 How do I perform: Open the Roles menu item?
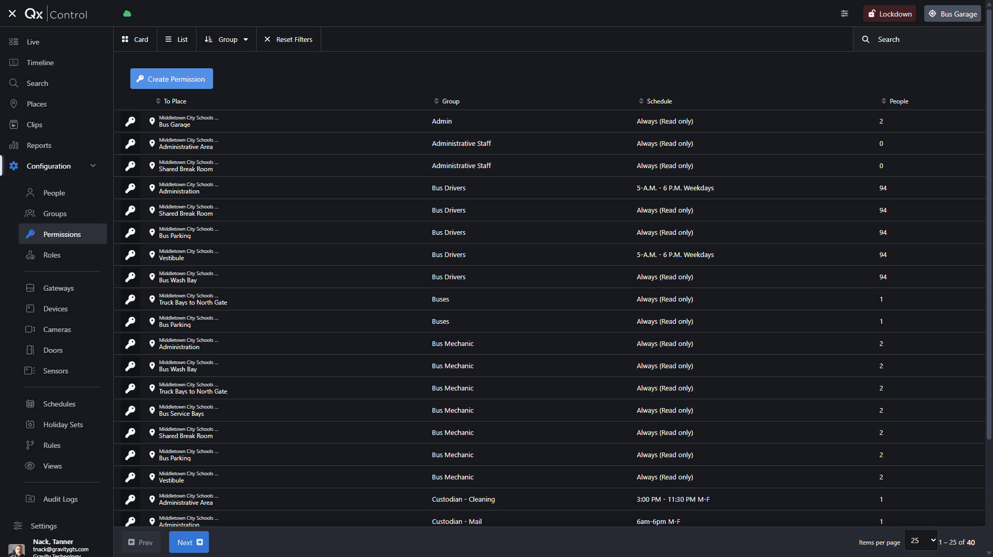tap(52, 255)
